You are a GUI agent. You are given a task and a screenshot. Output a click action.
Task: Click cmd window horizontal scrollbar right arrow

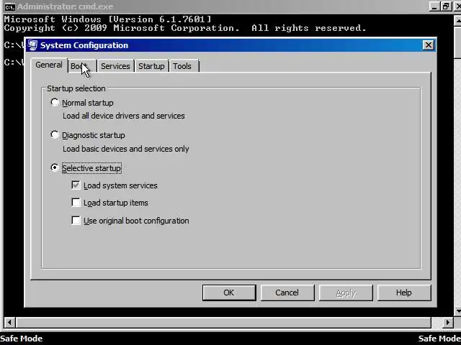point(448,323)
